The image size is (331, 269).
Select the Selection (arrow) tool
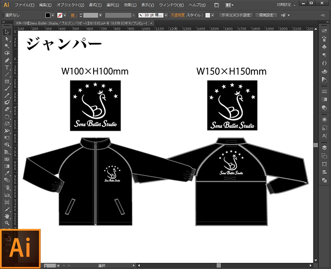(7, 32)
